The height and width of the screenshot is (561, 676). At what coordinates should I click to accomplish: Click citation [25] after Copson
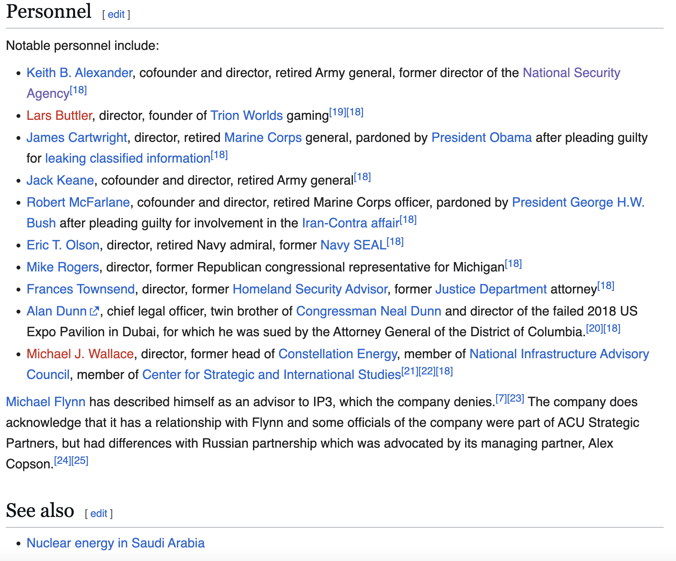coord(80,461)
